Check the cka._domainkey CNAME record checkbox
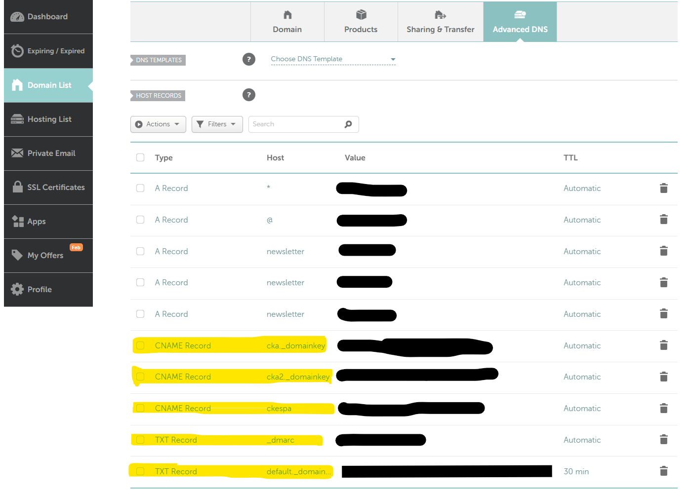691x493 pixels. (140, 345)
